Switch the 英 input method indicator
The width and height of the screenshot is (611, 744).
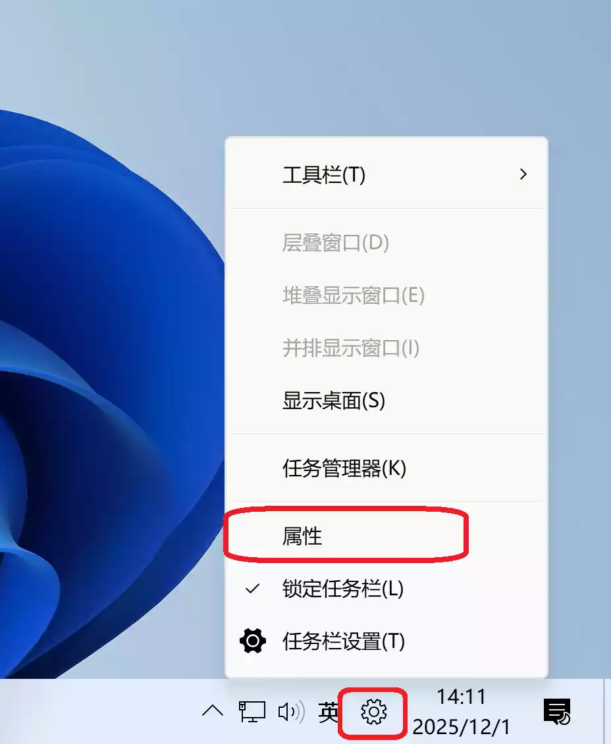point(328,712)
